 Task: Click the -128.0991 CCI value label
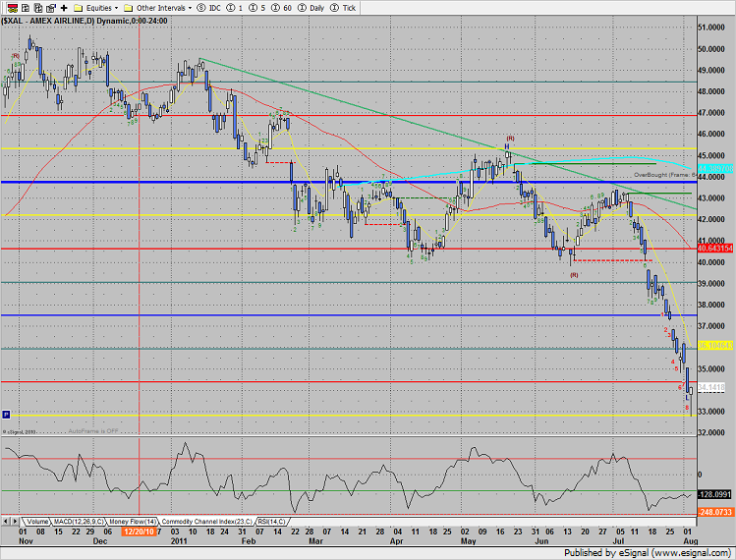[714, 495]
